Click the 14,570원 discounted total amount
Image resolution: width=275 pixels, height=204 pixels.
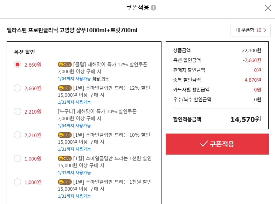246,120
